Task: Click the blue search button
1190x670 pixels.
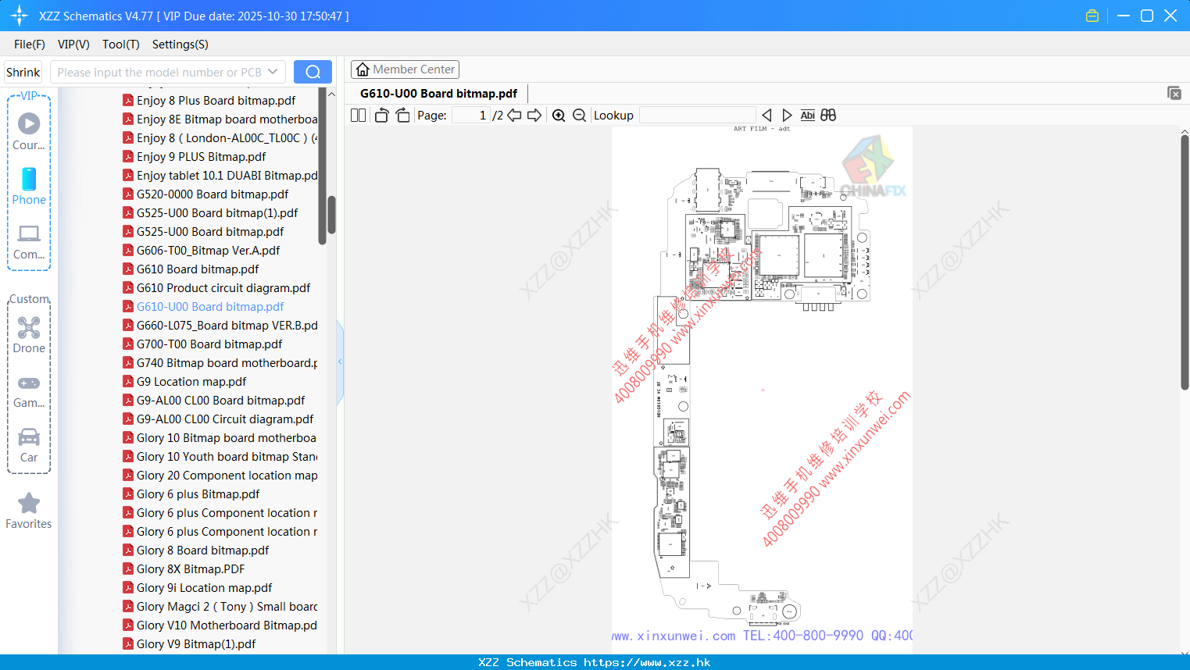Action: (313, 72)
